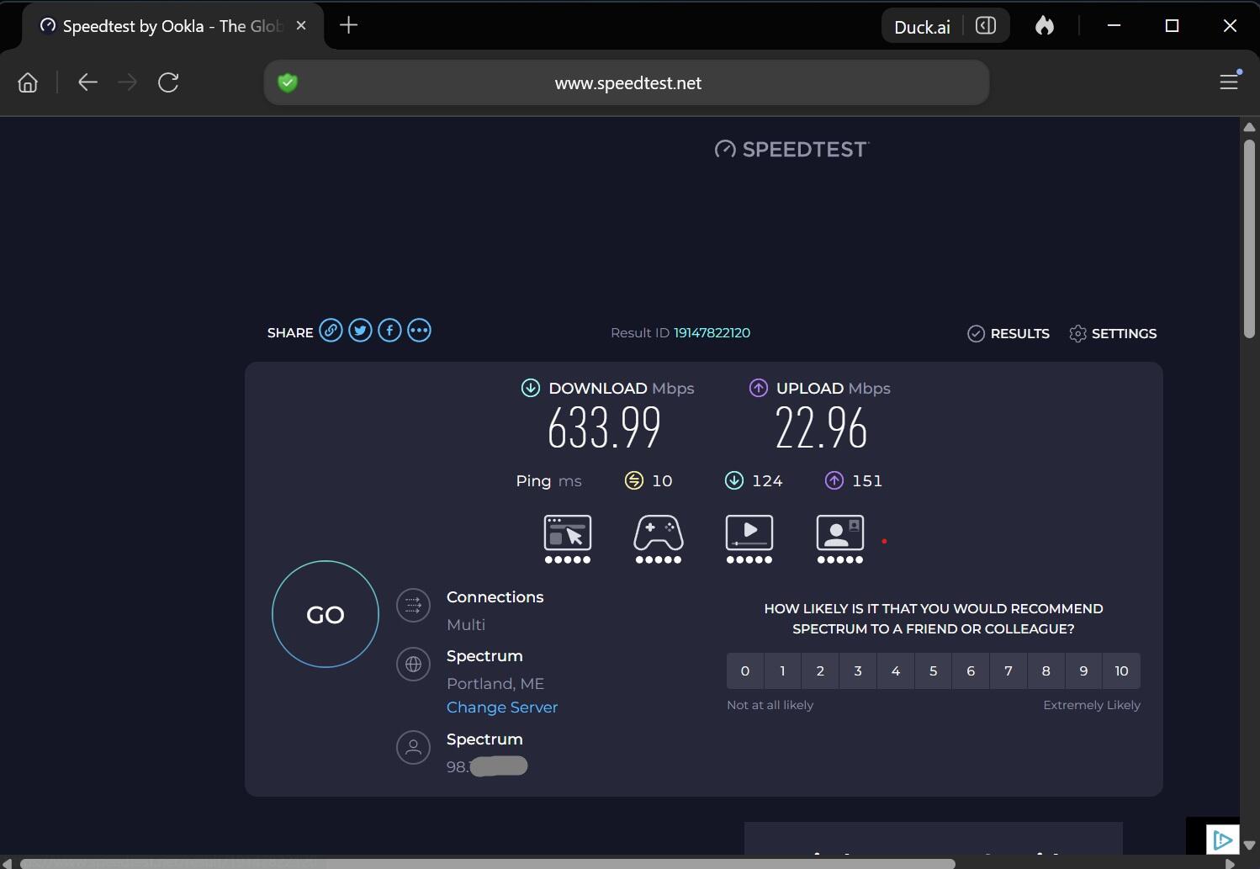Viewport: 1260px width, 869px height.
Task: Click the scroll down arrow
Action: [1249, 845]
